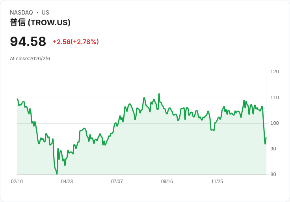Click the 100 y-axis price label

point(275,123)
